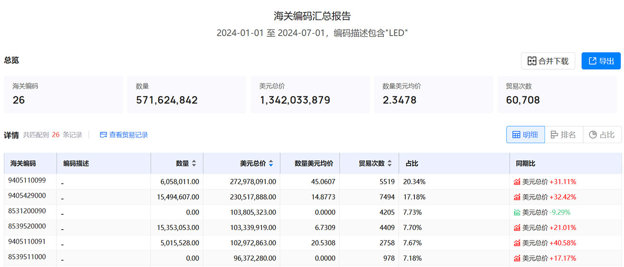Screen dimensions: 624x267
Task: Click the 美元总价 card showing 1,342,033,879
Action: coord(310,94)
